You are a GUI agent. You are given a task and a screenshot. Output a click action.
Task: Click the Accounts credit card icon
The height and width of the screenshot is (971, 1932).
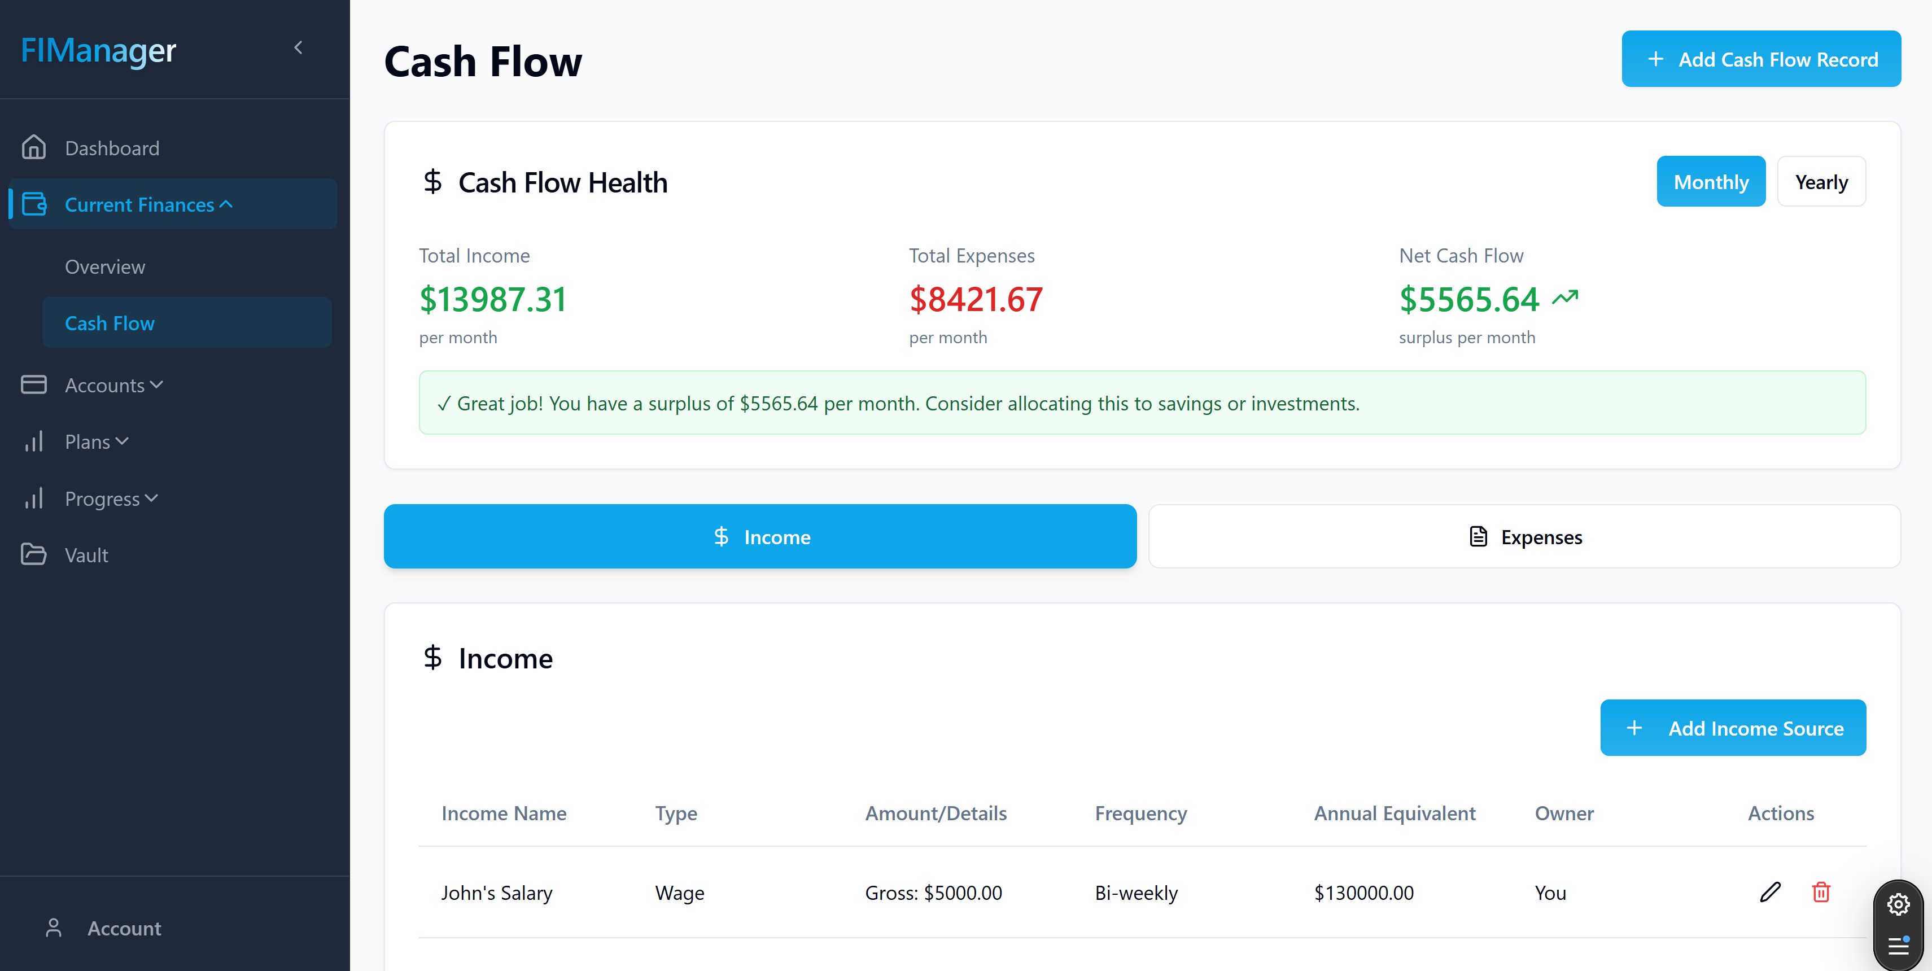pyautogui.click(x=34, y=384)
